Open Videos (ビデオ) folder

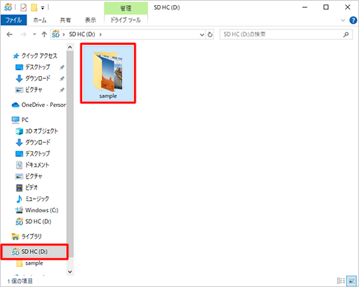pos(32,187)
